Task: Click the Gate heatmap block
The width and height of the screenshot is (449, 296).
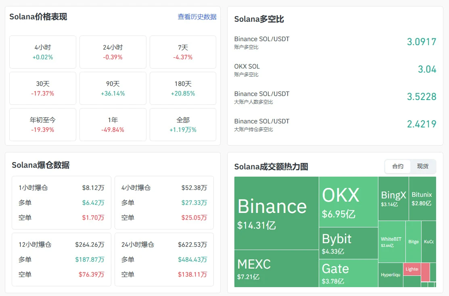Action: [349, 273]
